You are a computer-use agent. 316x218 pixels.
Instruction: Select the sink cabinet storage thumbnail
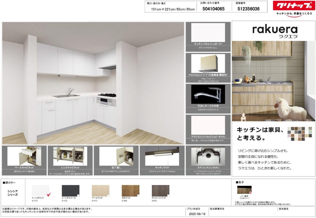point(70,156)
